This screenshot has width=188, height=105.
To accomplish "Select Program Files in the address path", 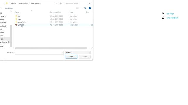I will (x=23, y=3).
